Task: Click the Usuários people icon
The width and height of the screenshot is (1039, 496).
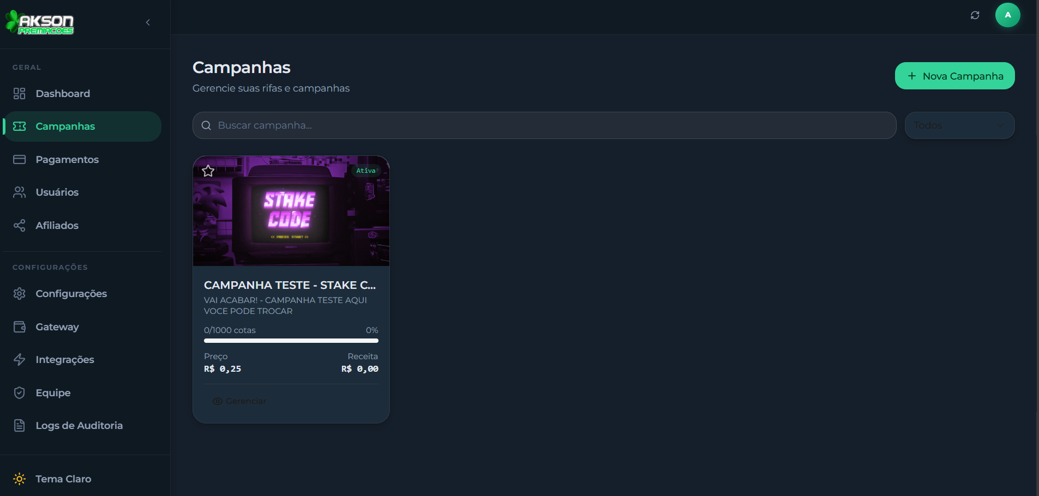Action: [20, 192]
